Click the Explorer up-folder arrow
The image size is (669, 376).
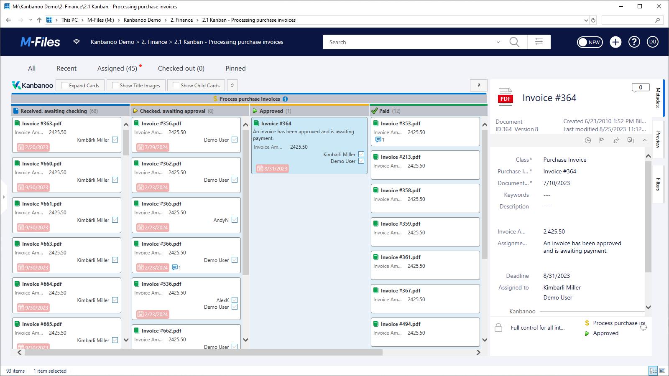click(x=39, y=20)
